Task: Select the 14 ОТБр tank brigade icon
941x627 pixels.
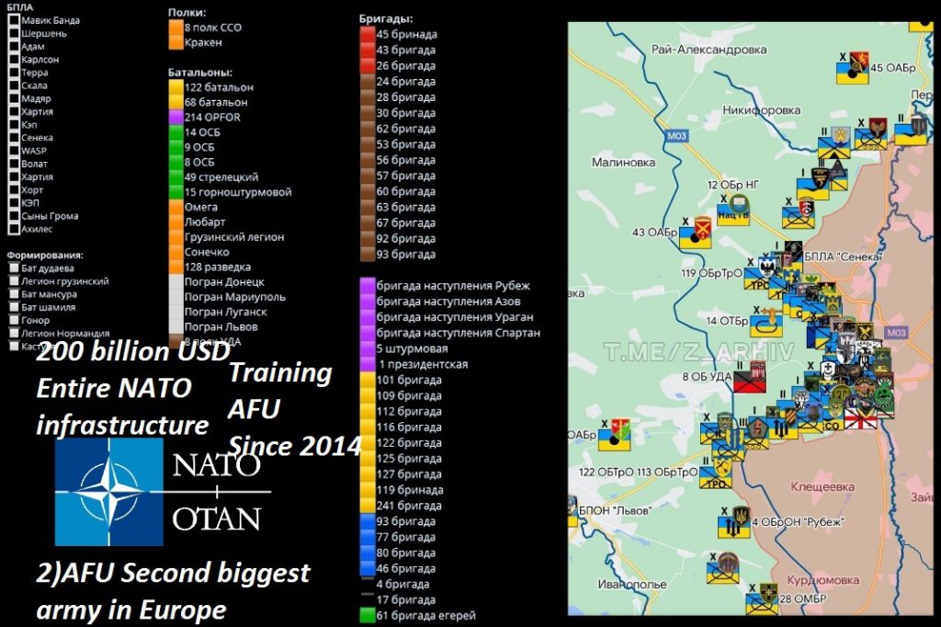Action: click(766, 321)
